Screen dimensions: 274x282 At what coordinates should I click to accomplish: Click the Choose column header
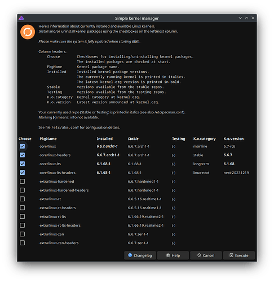point(25,139)
